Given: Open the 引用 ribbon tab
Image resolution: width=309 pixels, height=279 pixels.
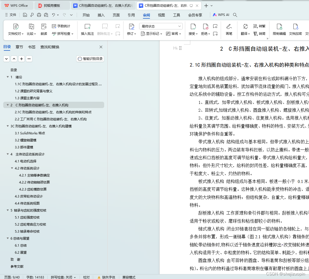Looking at the screenshot, I should tap(131, 15).
